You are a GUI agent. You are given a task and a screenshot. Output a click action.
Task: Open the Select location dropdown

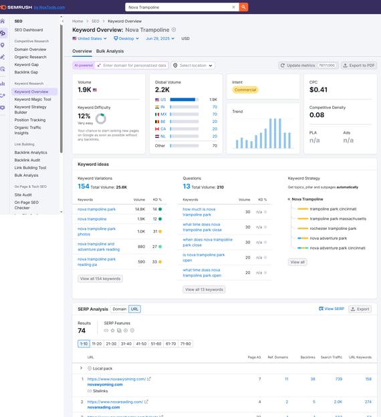193,65
